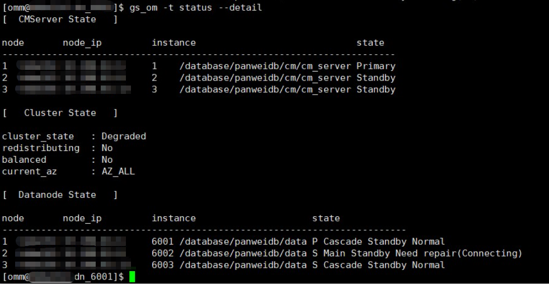Click the 'Degraded' cluster_state value
The height and width of the screenshot is (284, 549).
pos(124,136)
